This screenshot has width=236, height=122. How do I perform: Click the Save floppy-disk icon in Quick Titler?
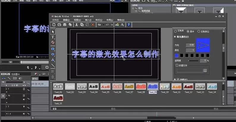tap(65, 25)
